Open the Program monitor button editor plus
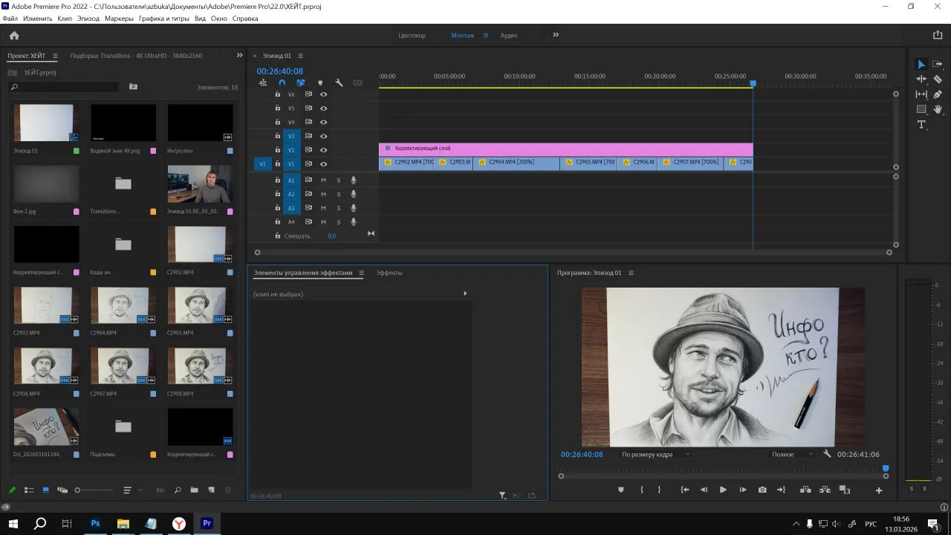The height and width of the screenshot is (535, 951). click(x=879, y=490)
